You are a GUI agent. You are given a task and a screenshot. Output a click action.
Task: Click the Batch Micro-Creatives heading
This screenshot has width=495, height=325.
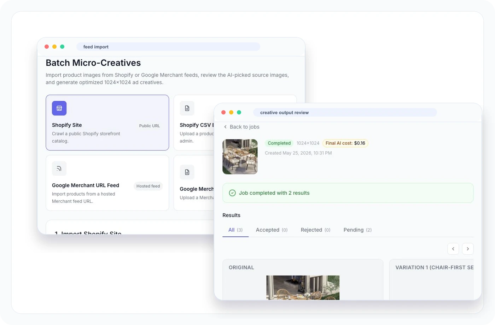point(93,63)
